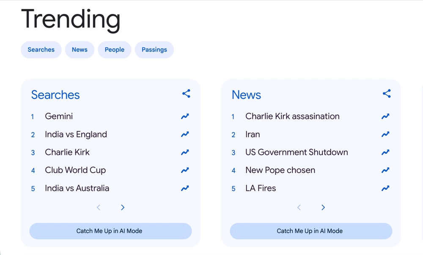Click the trending arrow icon beside Gemini

coord(185,116)
